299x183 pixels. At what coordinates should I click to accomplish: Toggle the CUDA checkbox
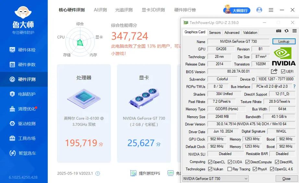(x=230, y=162)
